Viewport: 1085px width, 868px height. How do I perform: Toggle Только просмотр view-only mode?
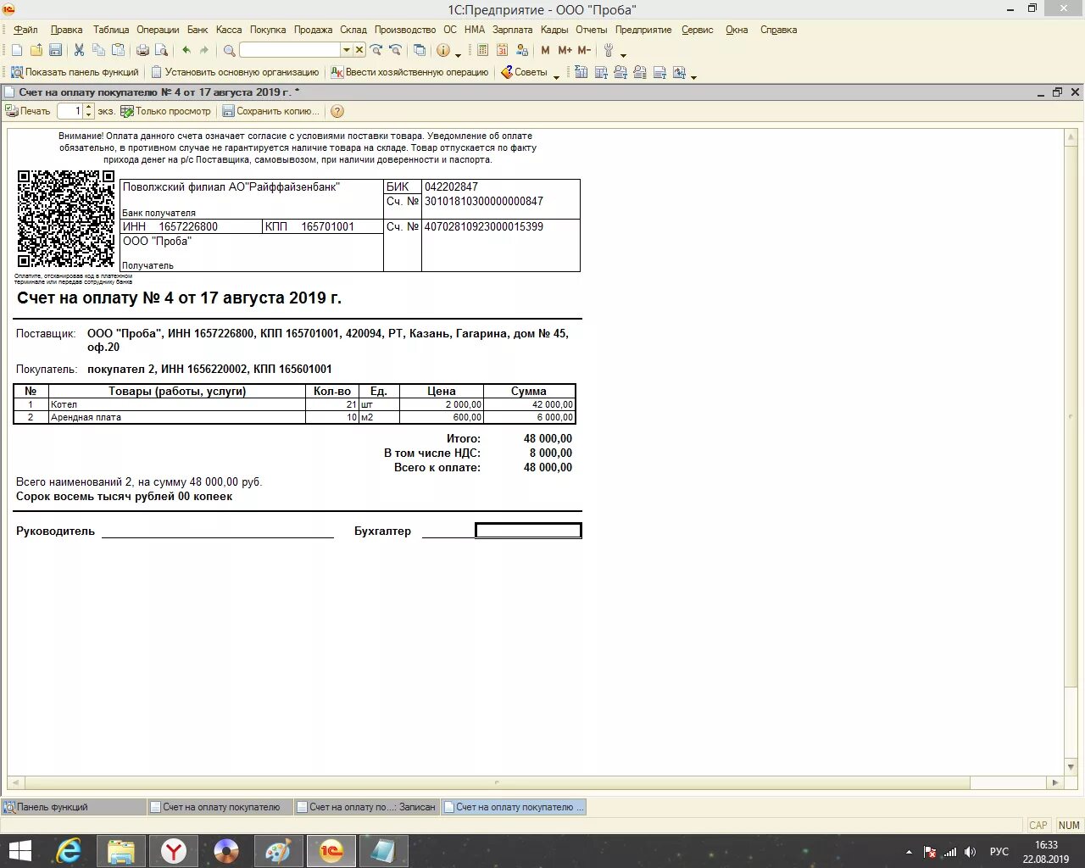point(165,111)
